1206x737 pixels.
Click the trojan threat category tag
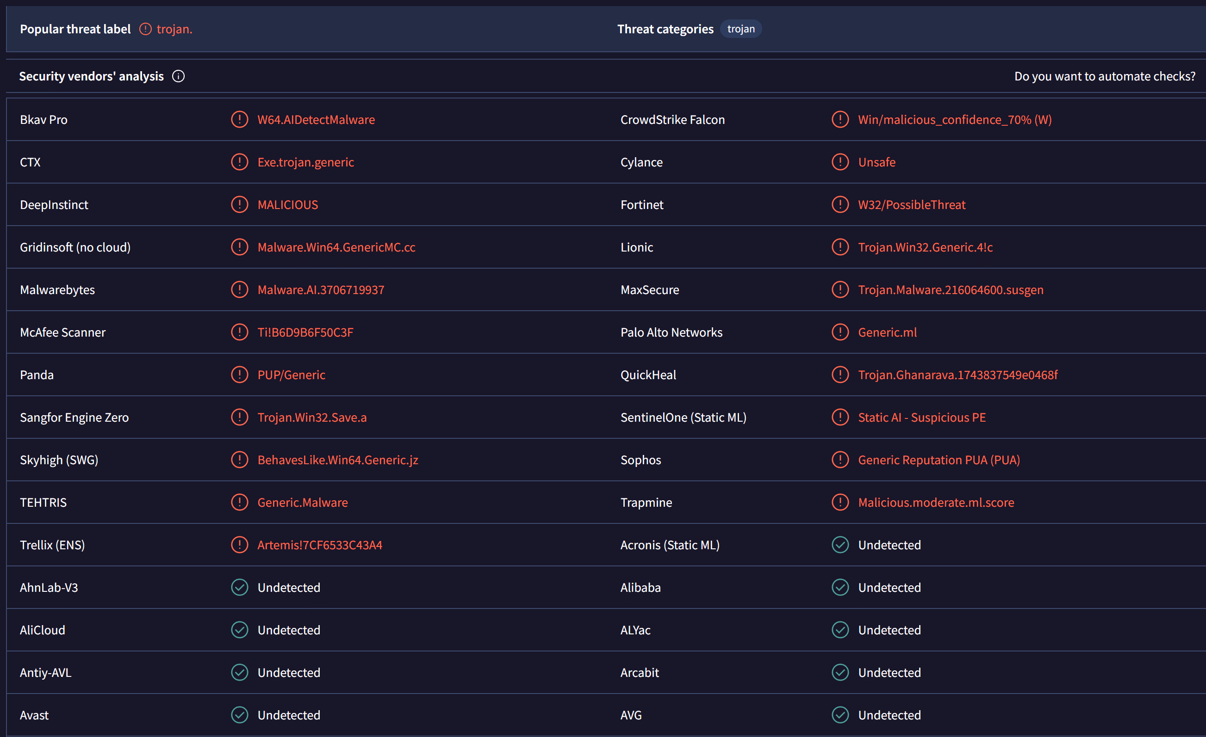coord(740,29)
